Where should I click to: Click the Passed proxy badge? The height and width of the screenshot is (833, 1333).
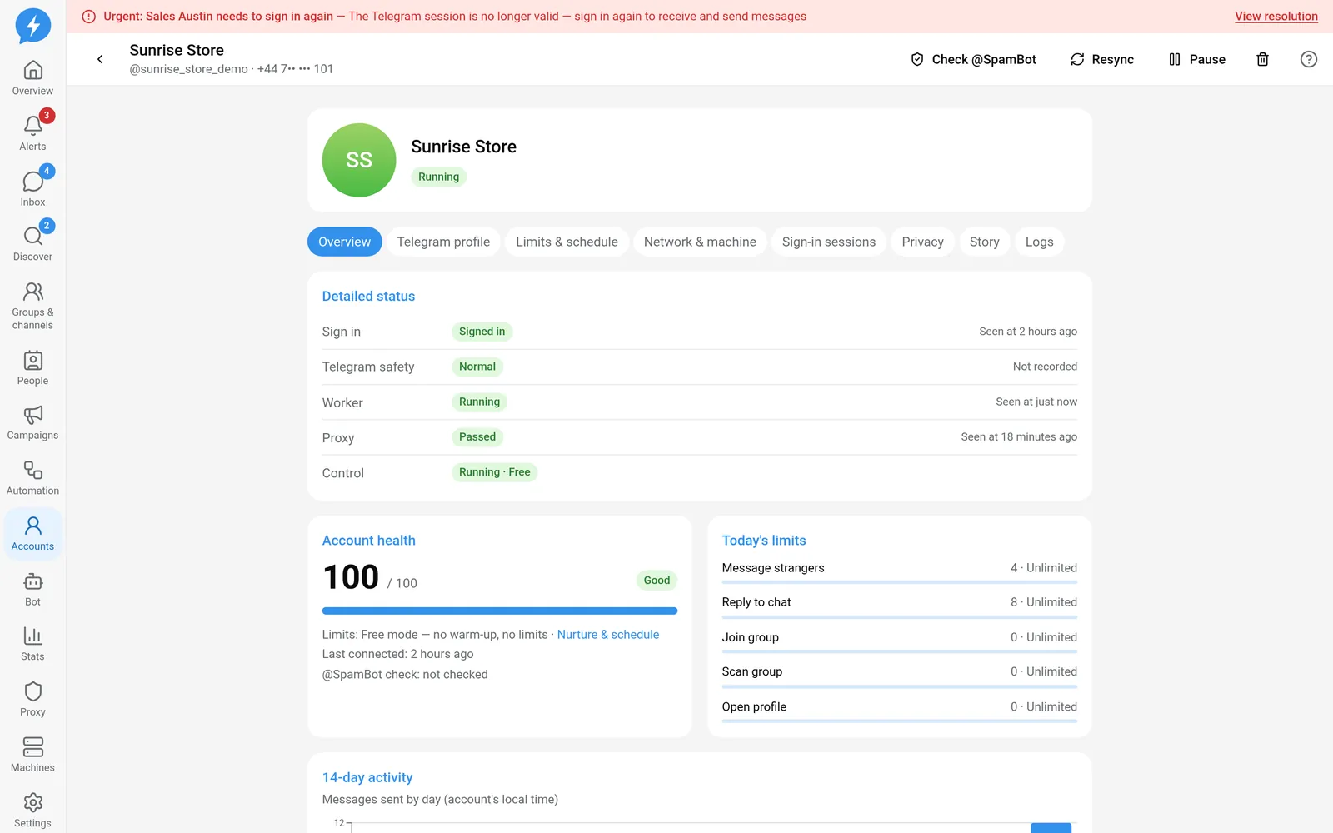click(x=477, y=437)
